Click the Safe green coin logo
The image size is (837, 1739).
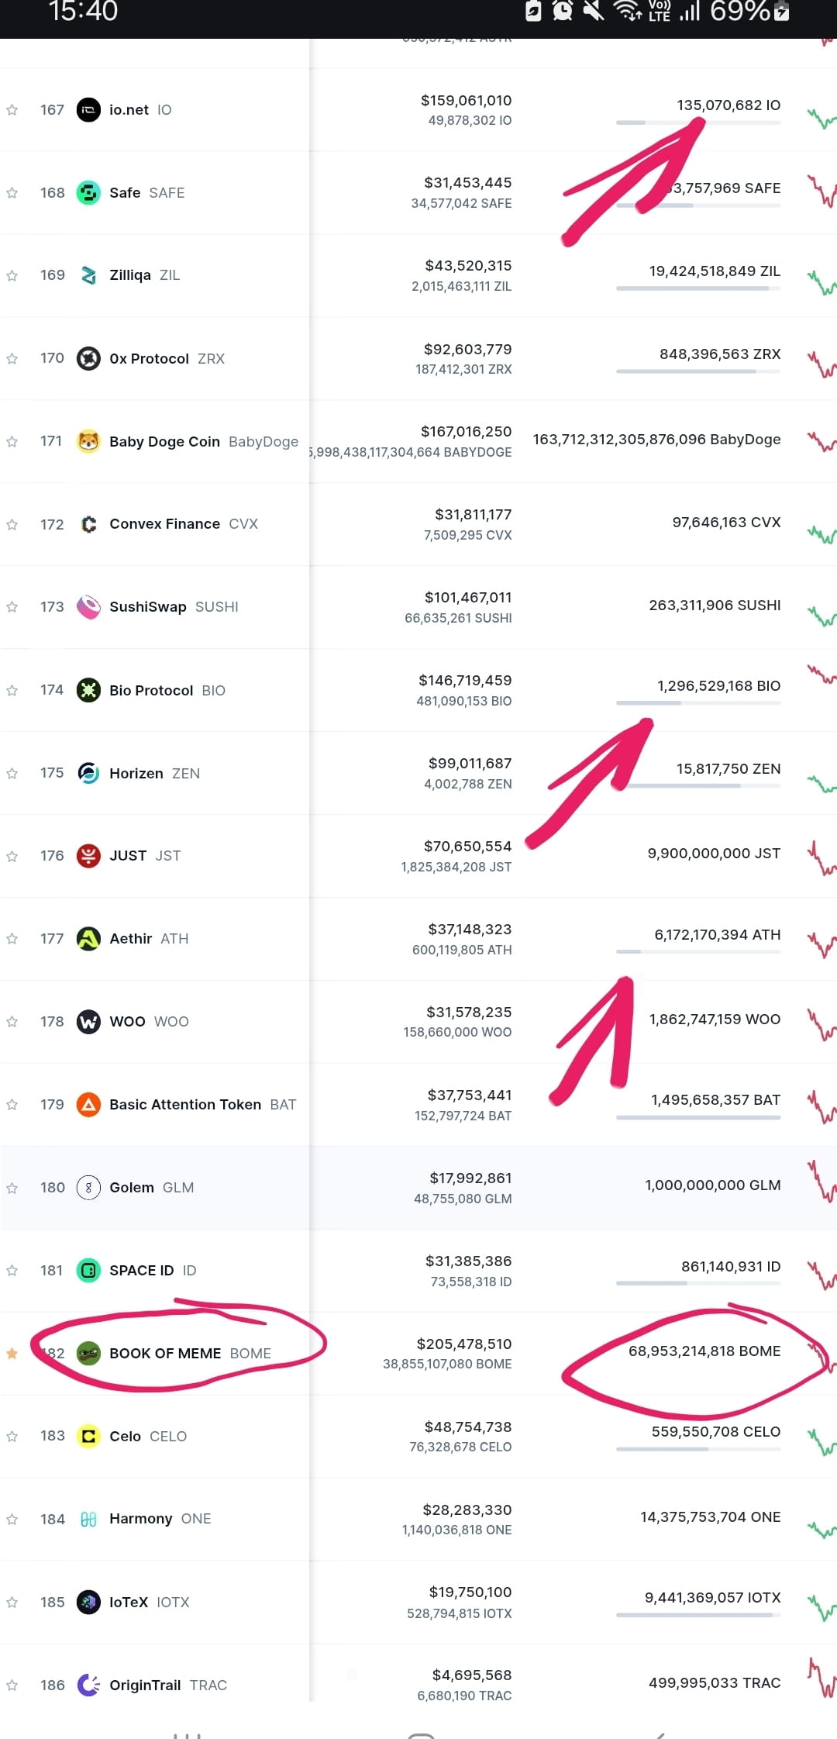point(88,192)
